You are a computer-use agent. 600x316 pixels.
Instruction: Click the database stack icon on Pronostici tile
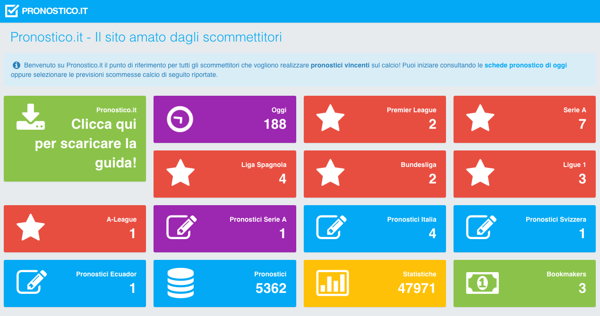click(180, 283)
